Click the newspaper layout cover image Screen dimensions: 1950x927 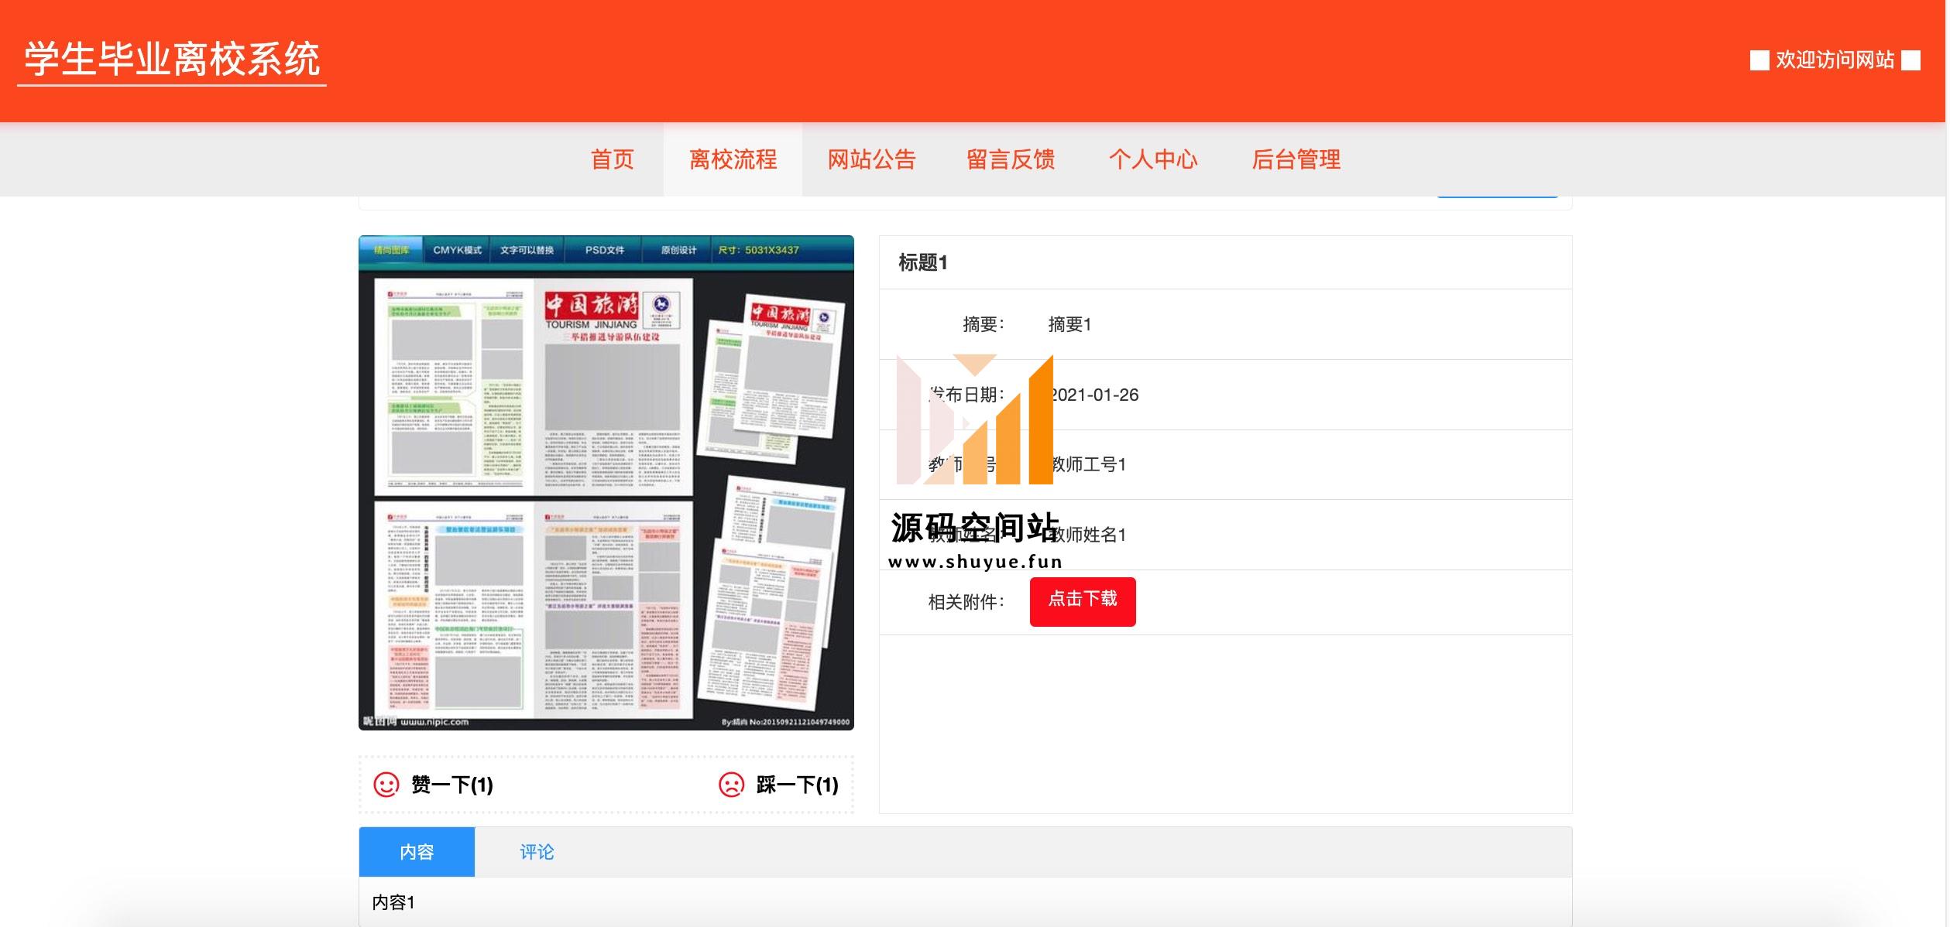tap(606, 483)
